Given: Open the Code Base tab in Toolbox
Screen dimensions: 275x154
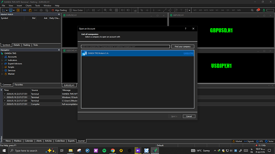Looking at the screenshot, I should coord(60,141).
